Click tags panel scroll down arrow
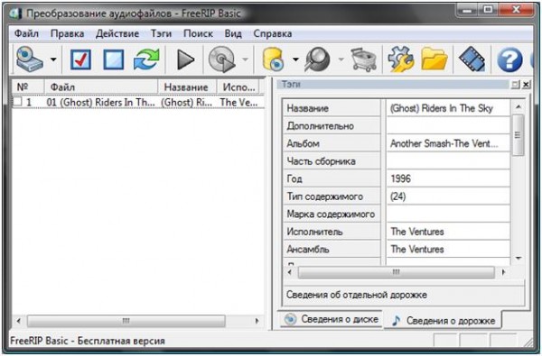The image size is (542, 356). tap(518, 258)
